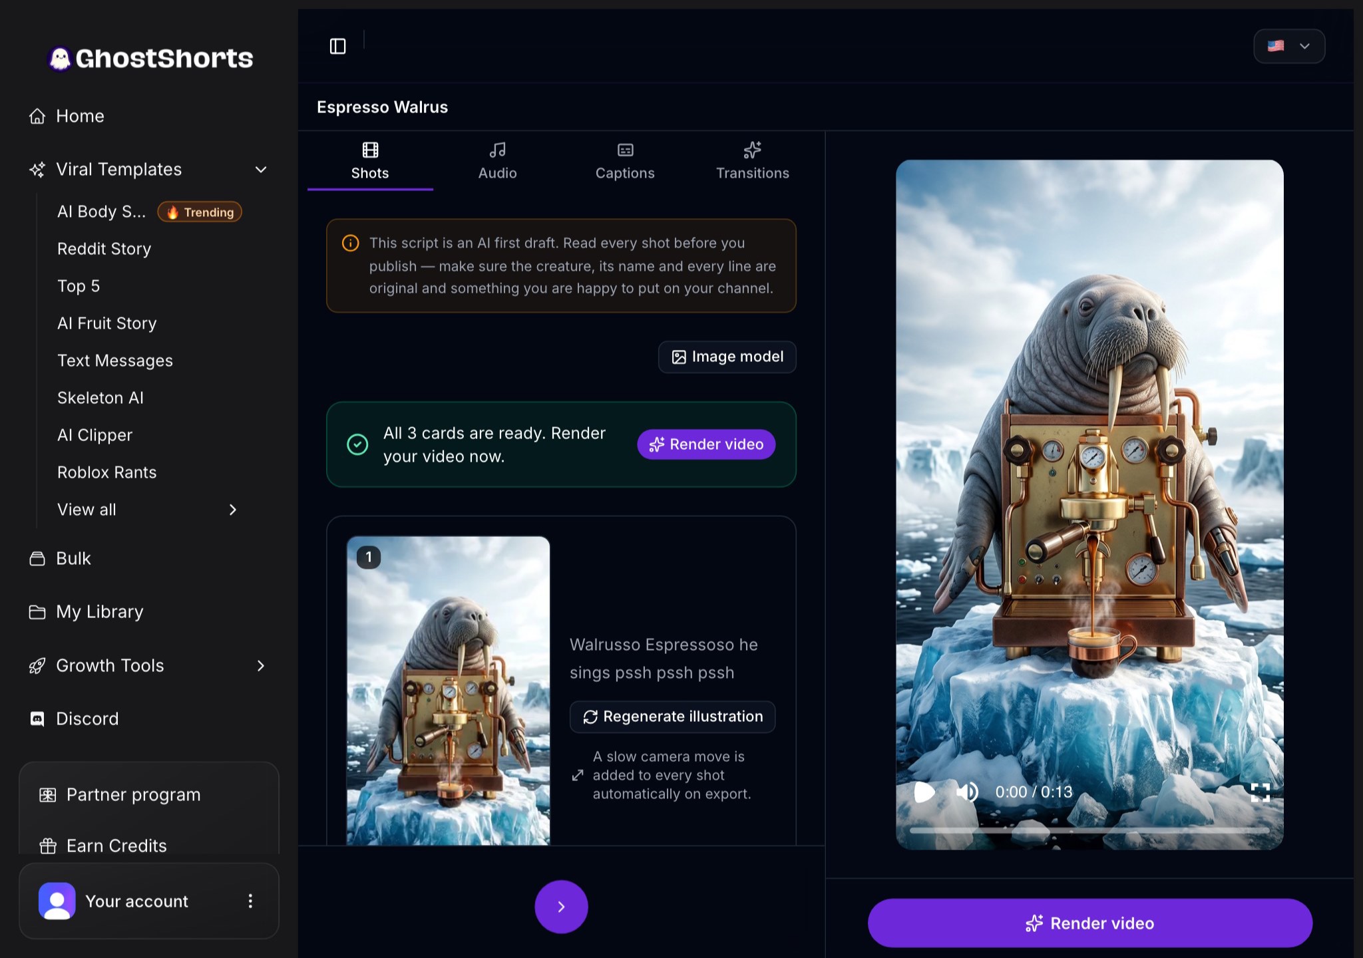
Task: Open the language flag dropdown
Action: [1289, 46]
